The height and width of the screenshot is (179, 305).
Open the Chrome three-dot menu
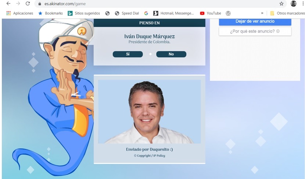coord(302,4)
